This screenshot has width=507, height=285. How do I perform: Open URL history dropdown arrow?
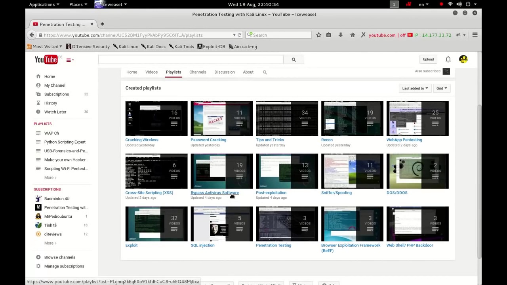tap(234, 35)
